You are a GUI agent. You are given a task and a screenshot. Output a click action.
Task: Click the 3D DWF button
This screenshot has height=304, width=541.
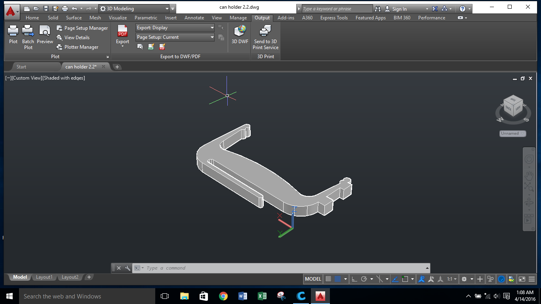coord(240,34)
